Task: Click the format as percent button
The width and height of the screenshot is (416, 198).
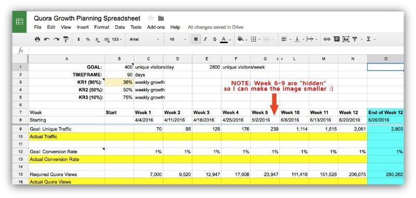Action: (x=88, y=39)
